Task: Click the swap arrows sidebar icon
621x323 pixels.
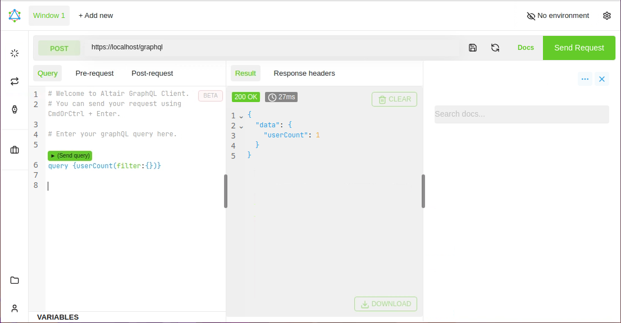Action: click(x=15, y=81)
